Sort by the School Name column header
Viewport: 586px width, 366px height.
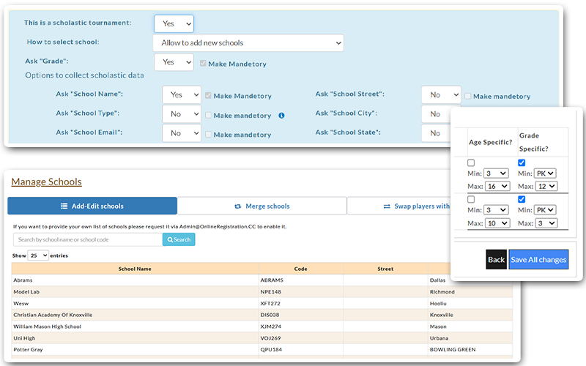(134, 269)
